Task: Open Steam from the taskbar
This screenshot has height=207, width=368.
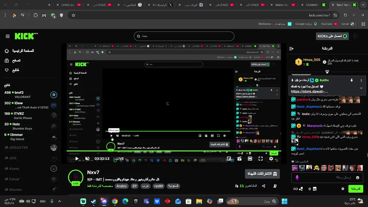Action: point(93,201)
